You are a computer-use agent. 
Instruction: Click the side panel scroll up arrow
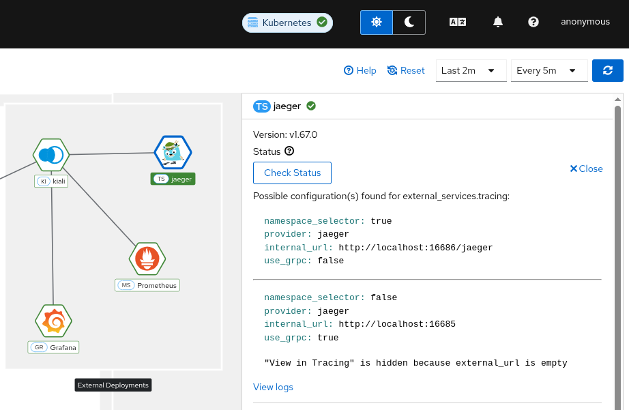(x=618, y=99)
